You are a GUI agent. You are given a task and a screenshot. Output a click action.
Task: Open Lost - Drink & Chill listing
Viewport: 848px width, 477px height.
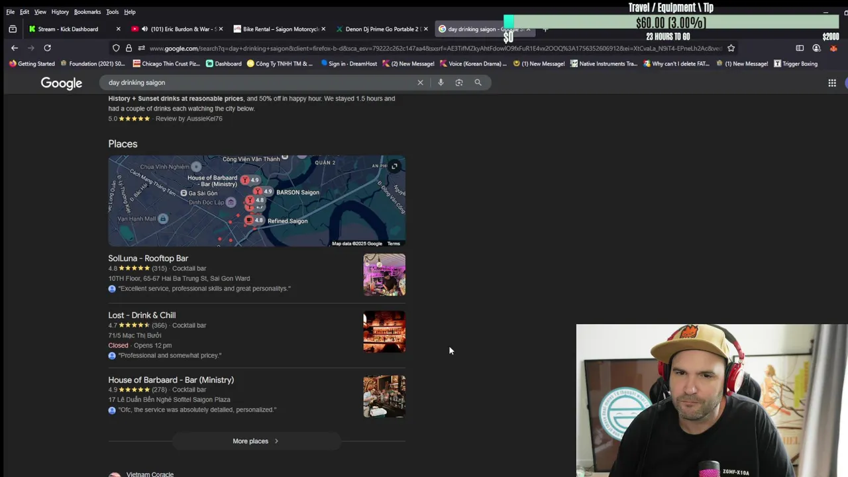coord(142,315)
